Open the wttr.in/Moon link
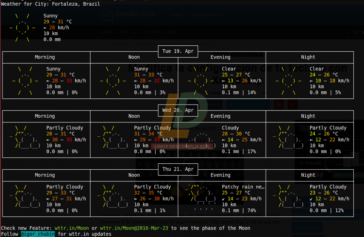The image size is (364, 237). tap(71, 228)
